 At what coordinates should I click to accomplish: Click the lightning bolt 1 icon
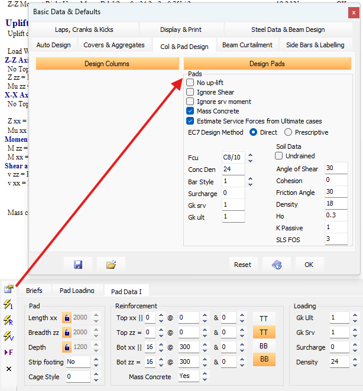coord(8,305)
